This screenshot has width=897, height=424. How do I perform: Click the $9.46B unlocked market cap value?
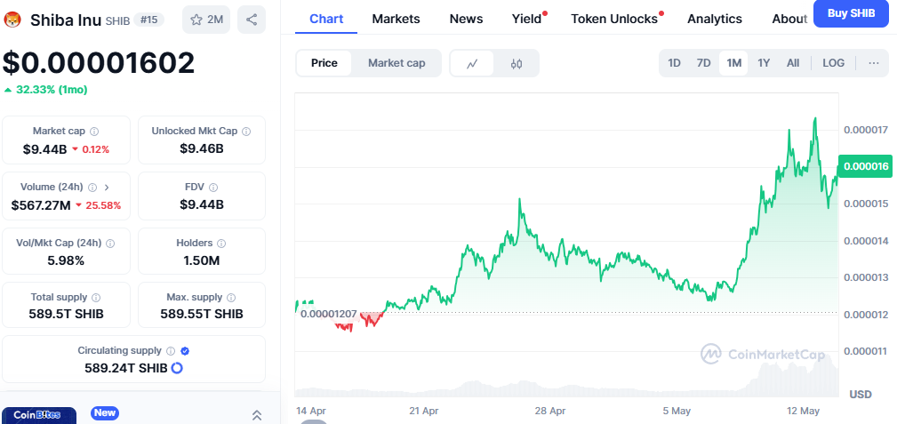tap(202, 149)
